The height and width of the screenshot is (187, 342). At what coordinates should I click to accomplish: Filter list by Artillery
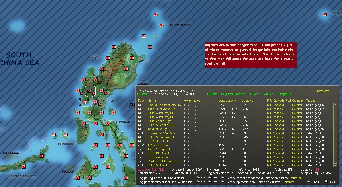click(269, 94)
